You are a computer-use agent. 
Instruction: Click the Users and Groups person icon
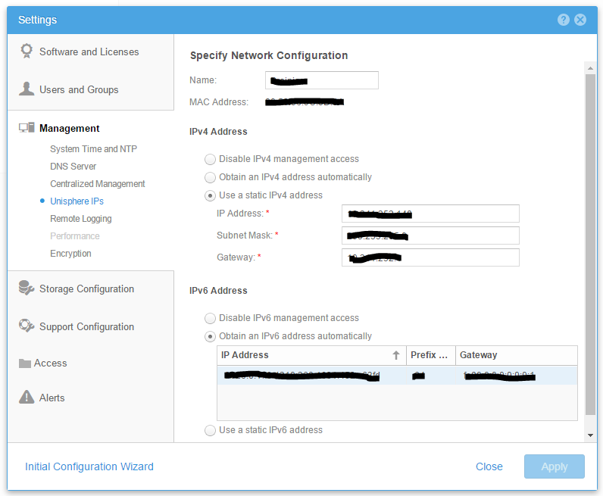tap(27, 89)
